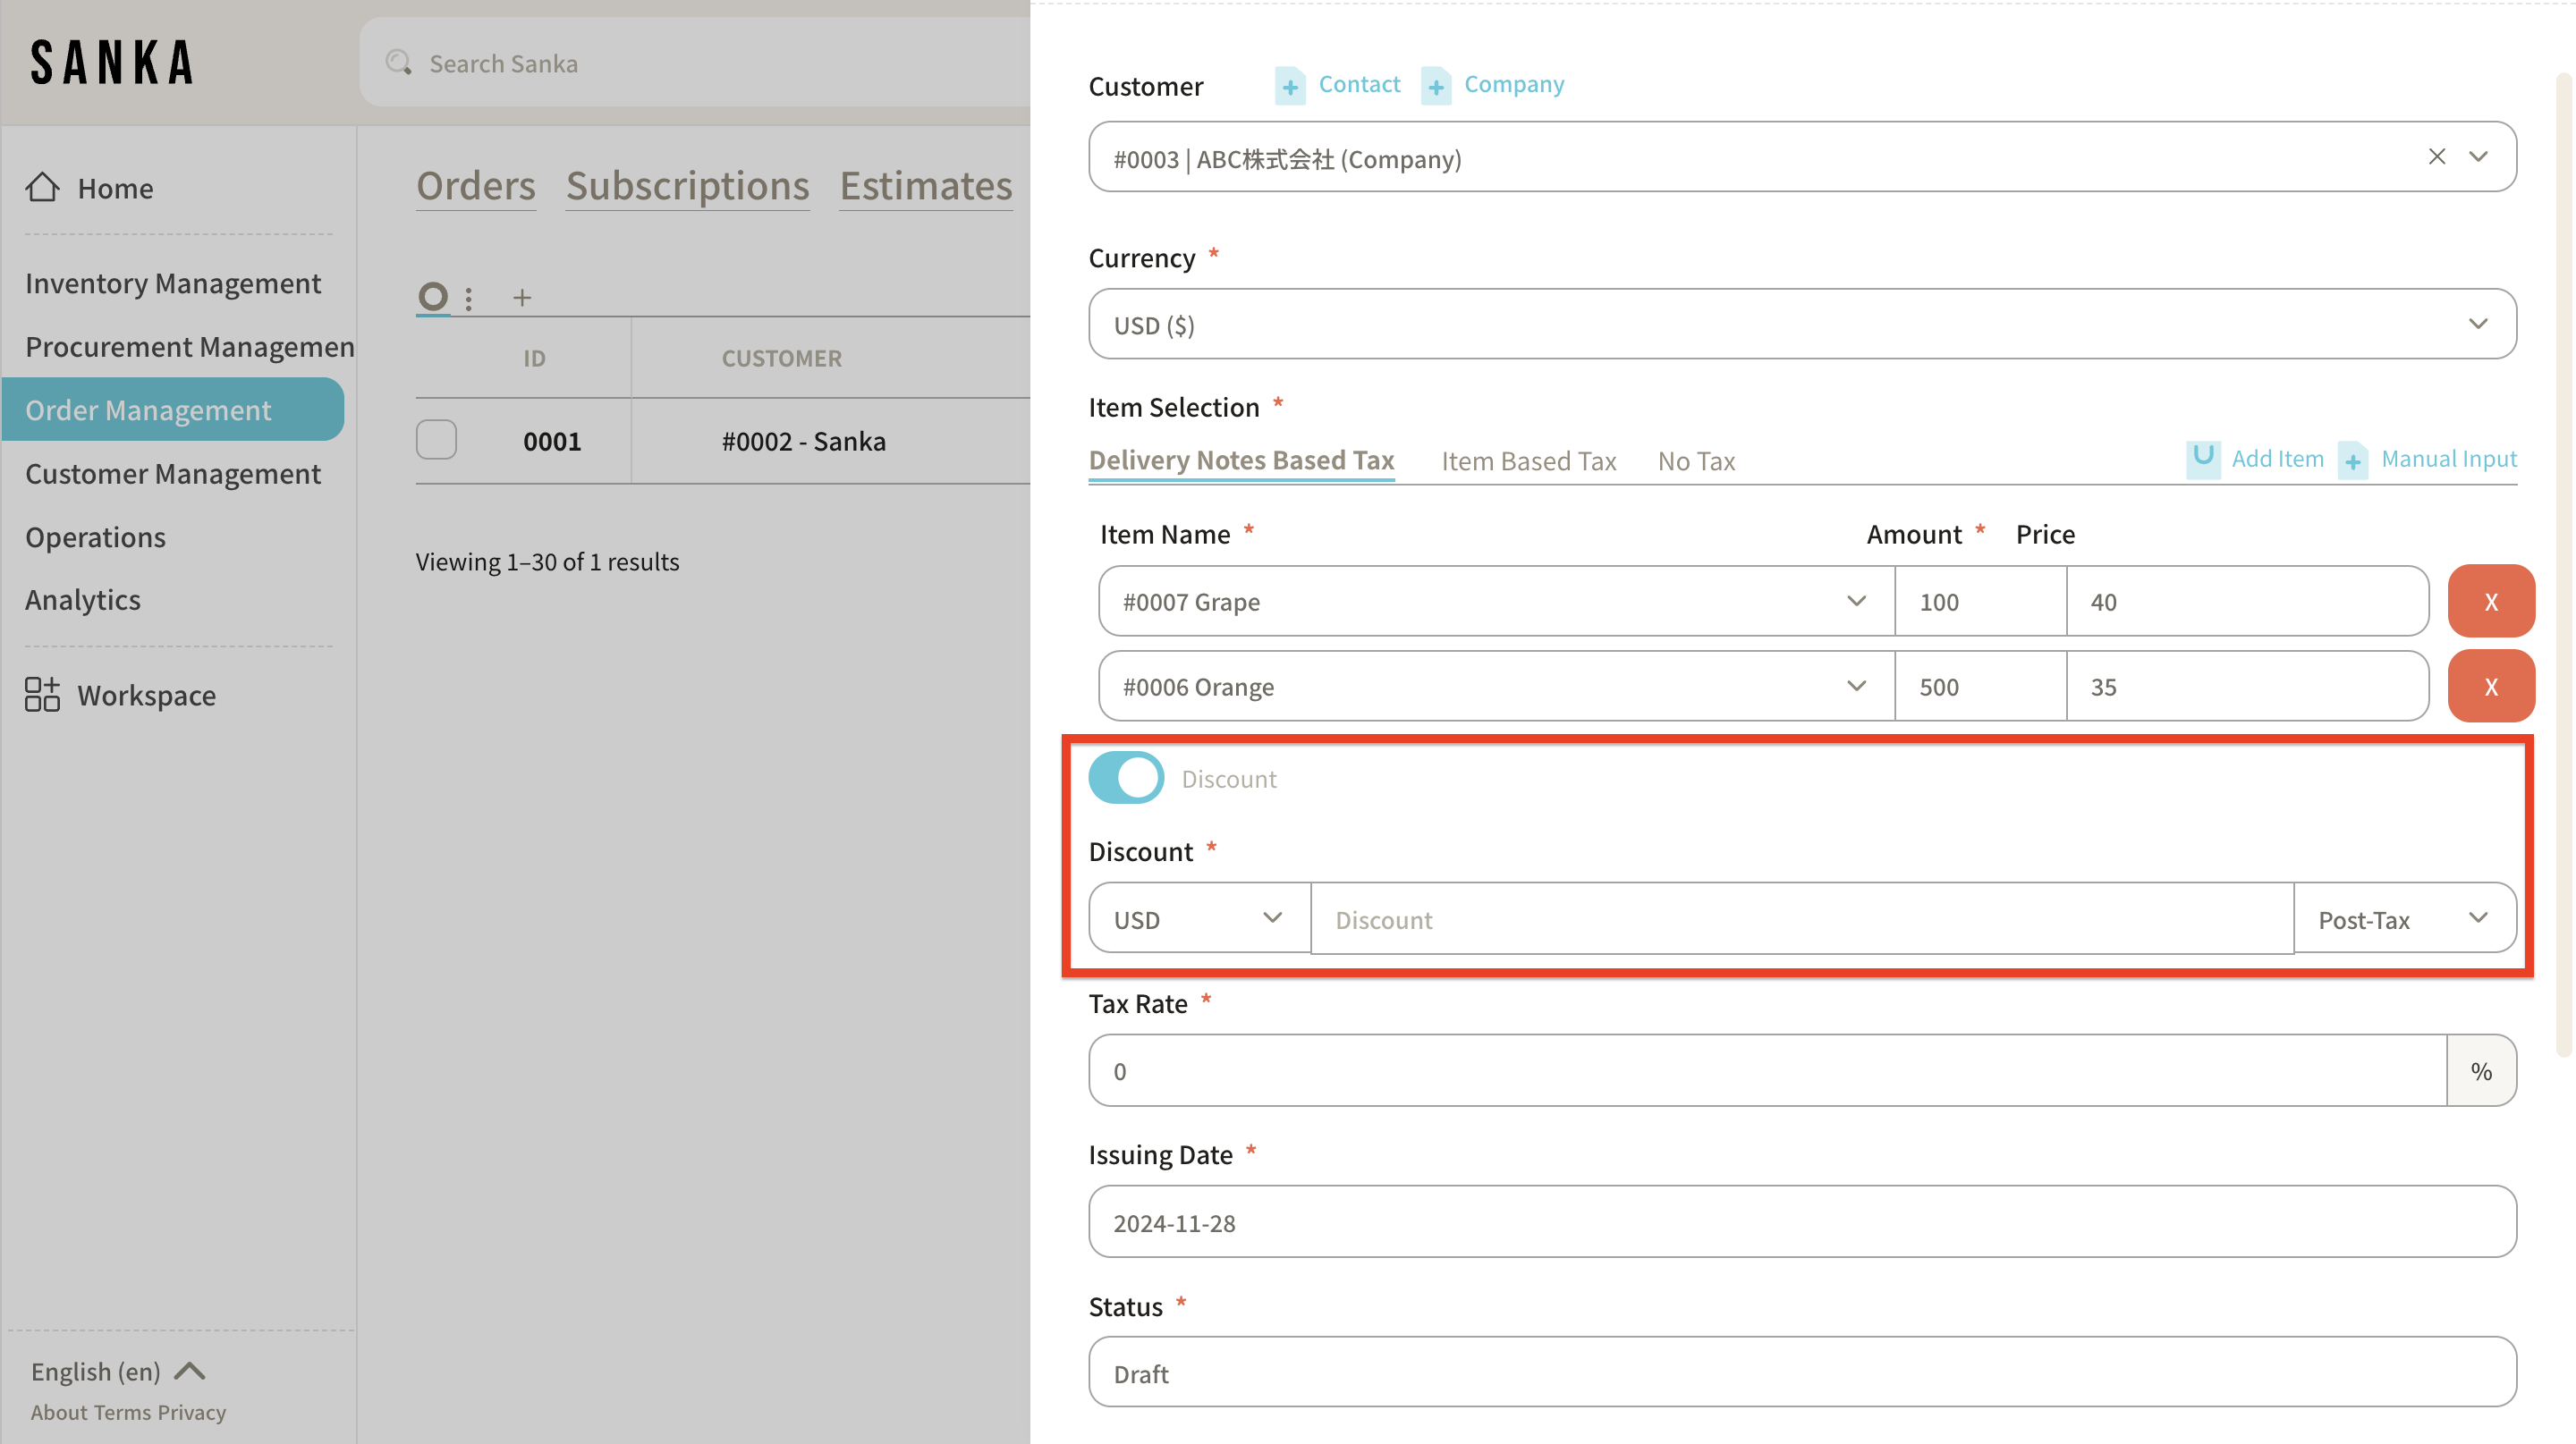This screenshot has width=2576, height=1444.
Task: Click the Add Item icon
Action: [x=2202, y=459]
